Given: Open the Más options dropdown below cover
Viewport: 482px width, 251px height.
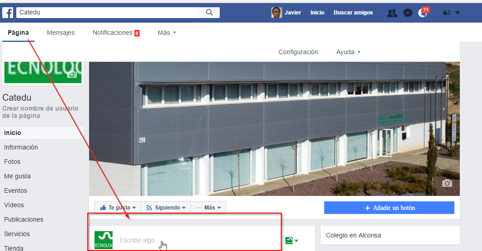Looking at the screenshot, I should click(208, 207).
